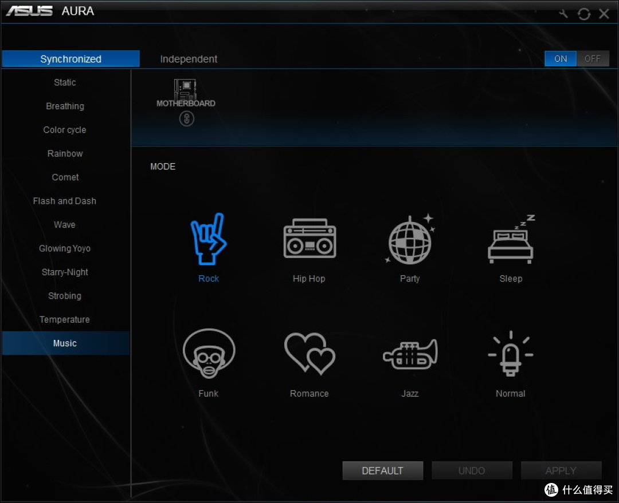Click the Romance label text

[309, 393]
